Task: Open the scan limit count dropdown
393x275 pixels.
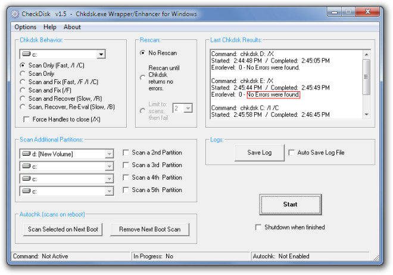Action: click(188, 108)
